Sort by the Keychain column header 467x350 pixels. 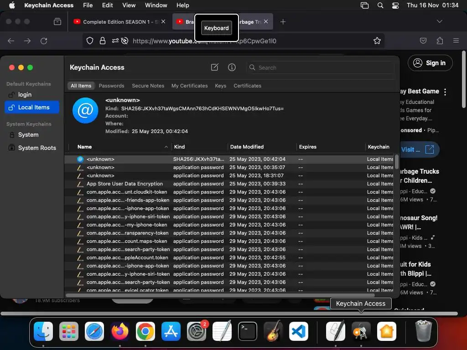[380, 147]
